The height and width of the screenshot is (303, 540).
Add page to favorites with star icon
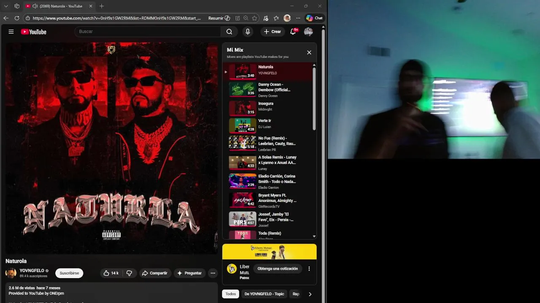pos(254,18)
